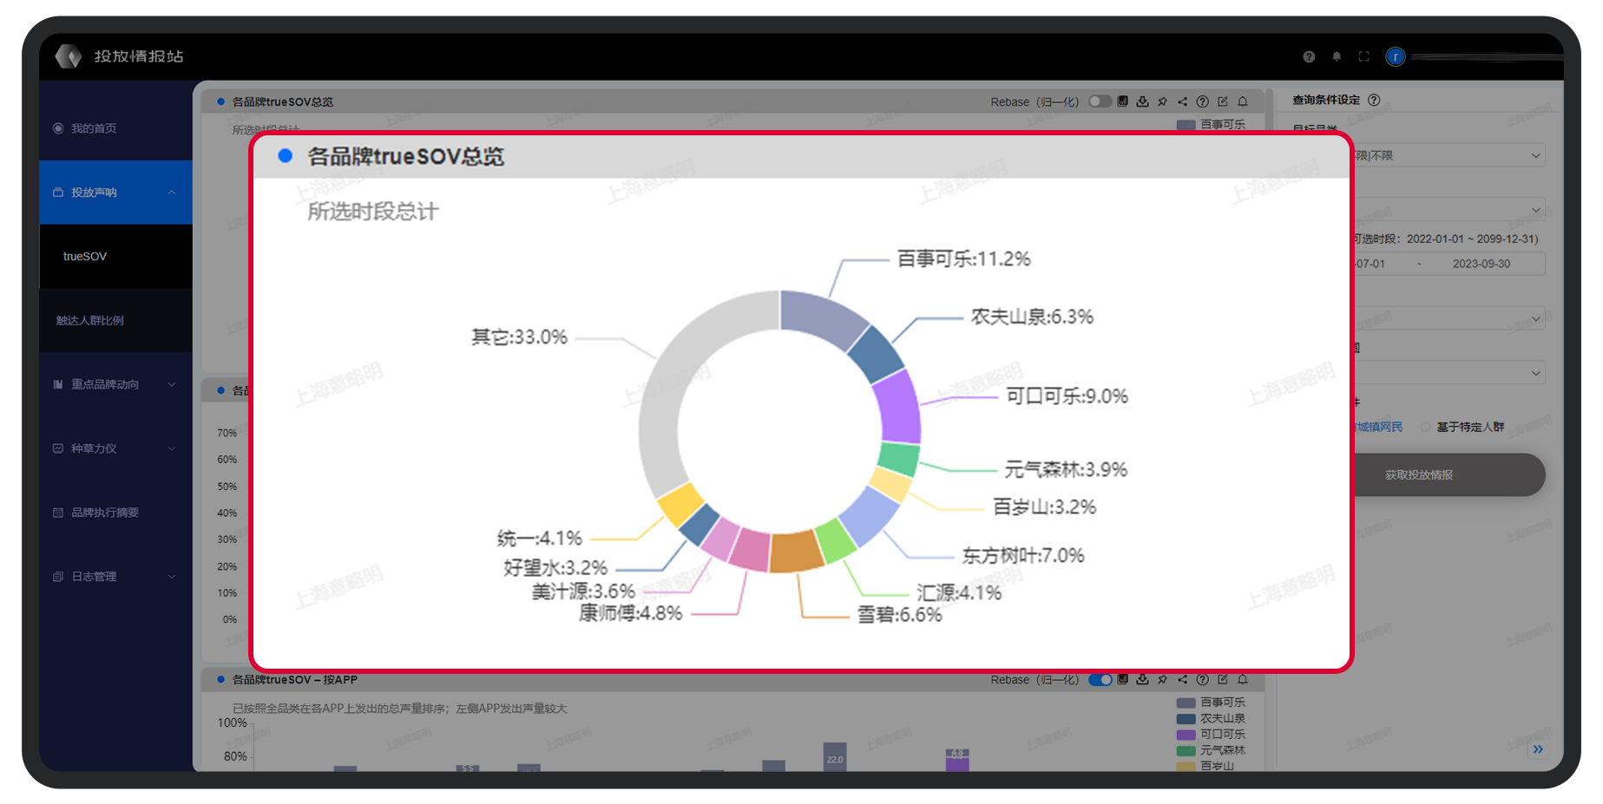Image resolution: width=1603 pixels, height=804 pixels.
Task: Click edit icon on 各品牌trueSOV – 按APP panel
Action: [1222, 679]
